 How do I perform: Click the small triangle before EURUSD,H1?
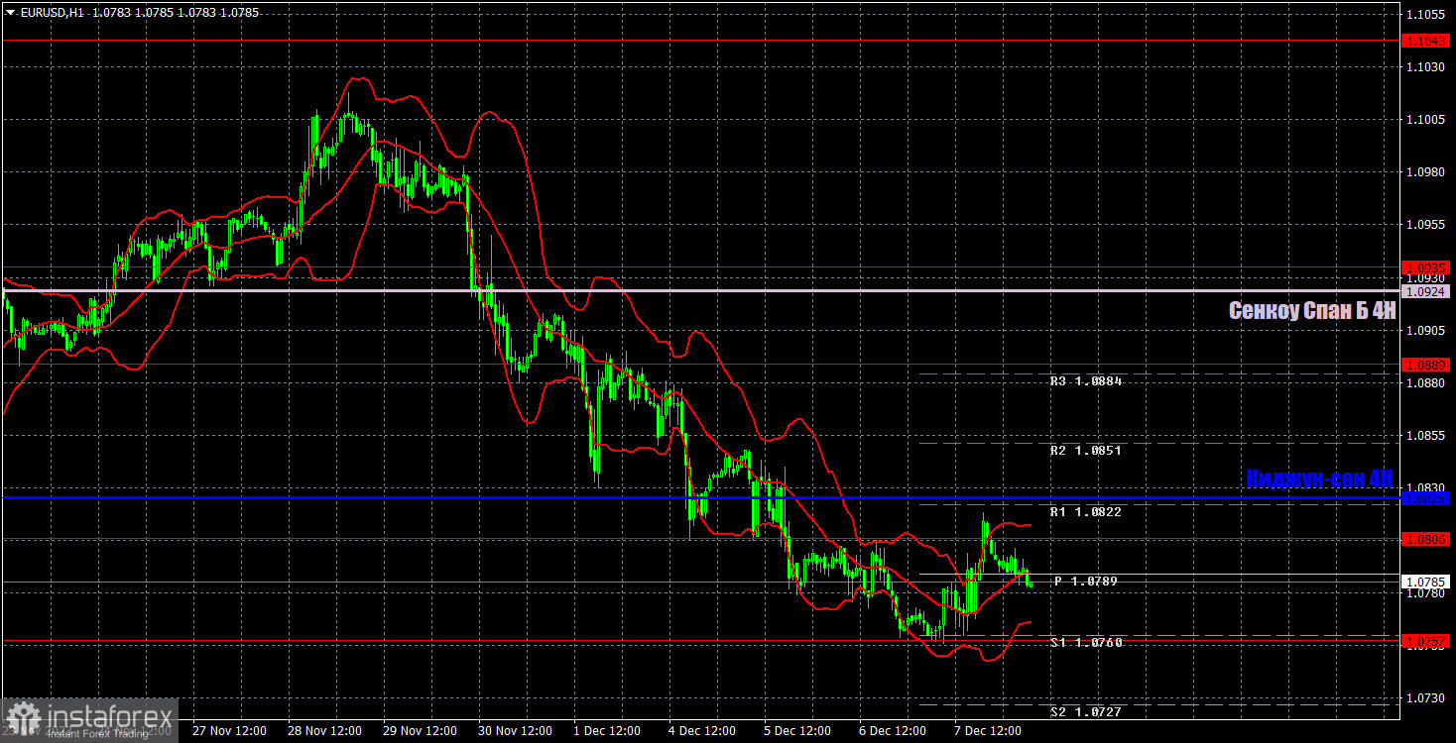tap(10, 13)
